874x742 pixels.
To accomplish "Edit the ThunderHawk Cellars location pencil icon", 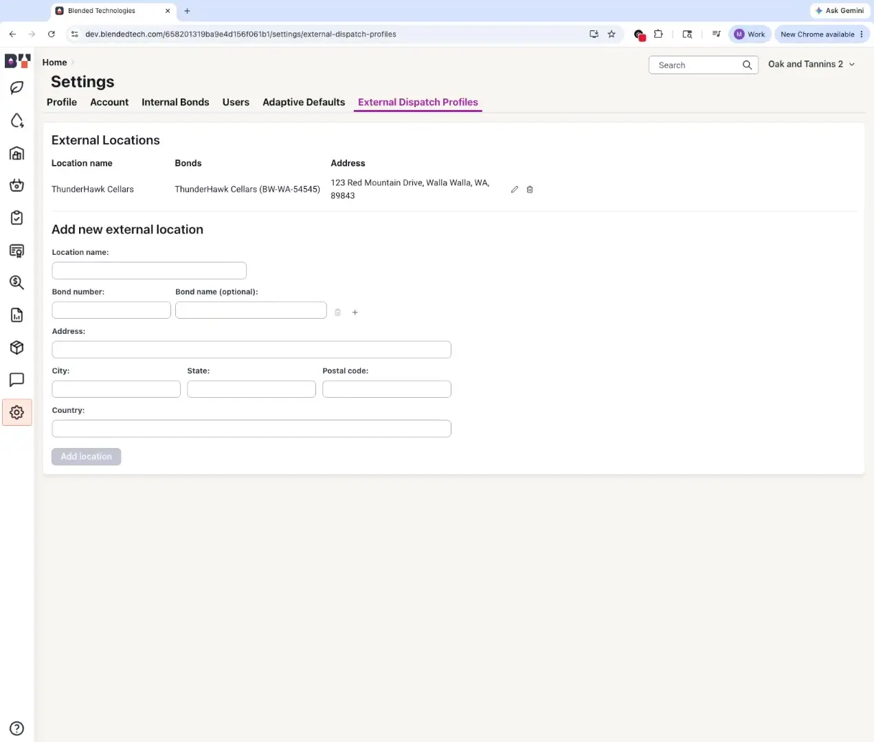I will [515, 190].
